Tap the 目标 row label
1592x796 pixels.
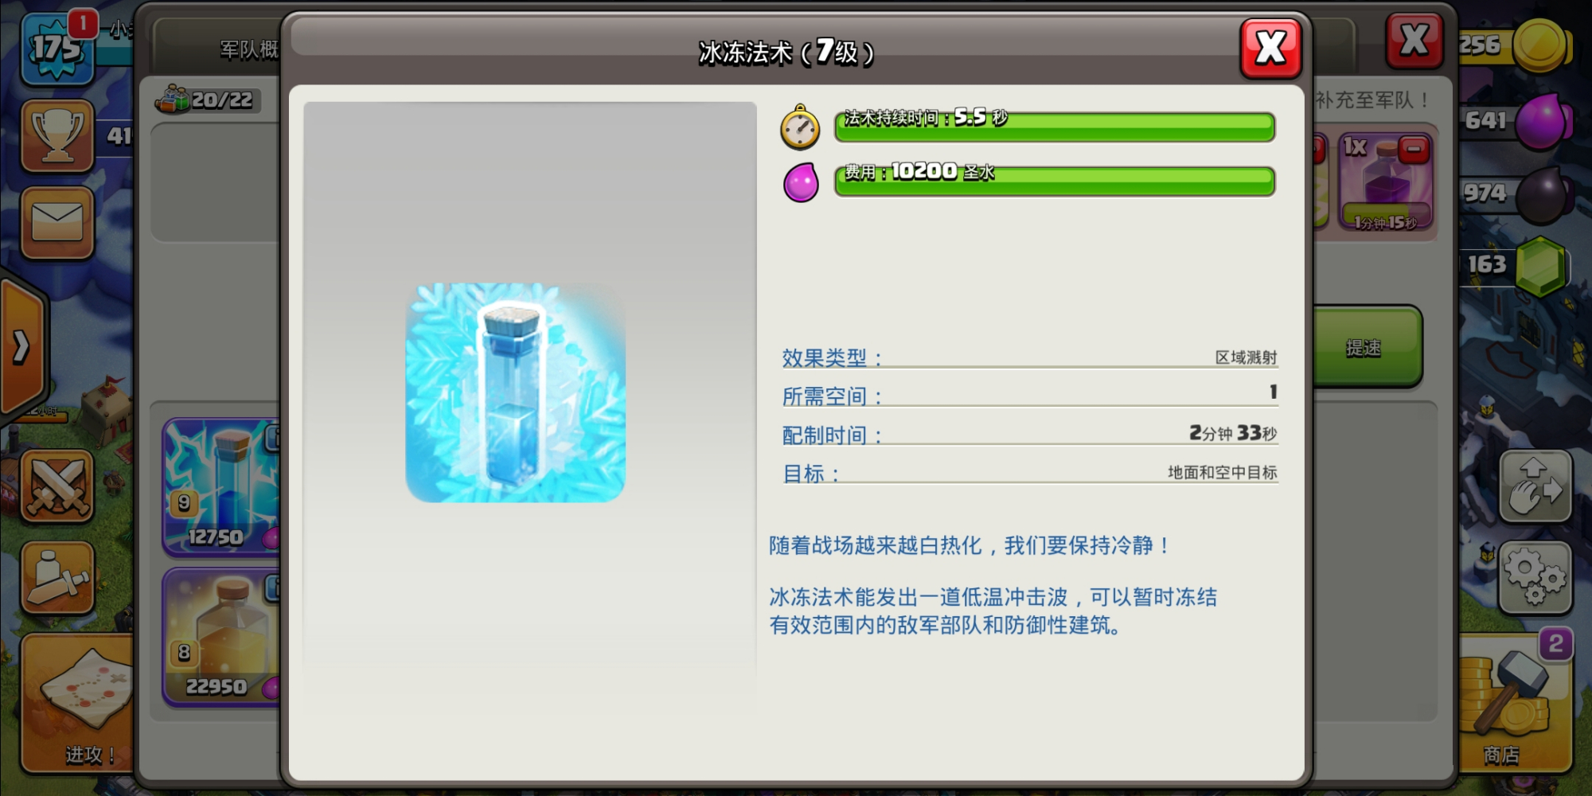pyautogui.click(x=811, y=474)
